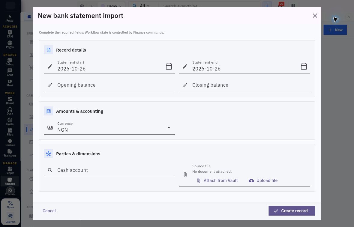Open Flow+ in the sidebar
The image size is (354, 227).
coord(10,205)
